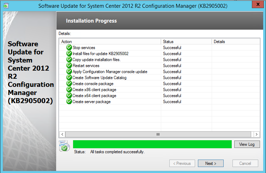Click the horizontal scrollbar left arrow
This screenshot has width=266, height=173.
click(62, 134)
